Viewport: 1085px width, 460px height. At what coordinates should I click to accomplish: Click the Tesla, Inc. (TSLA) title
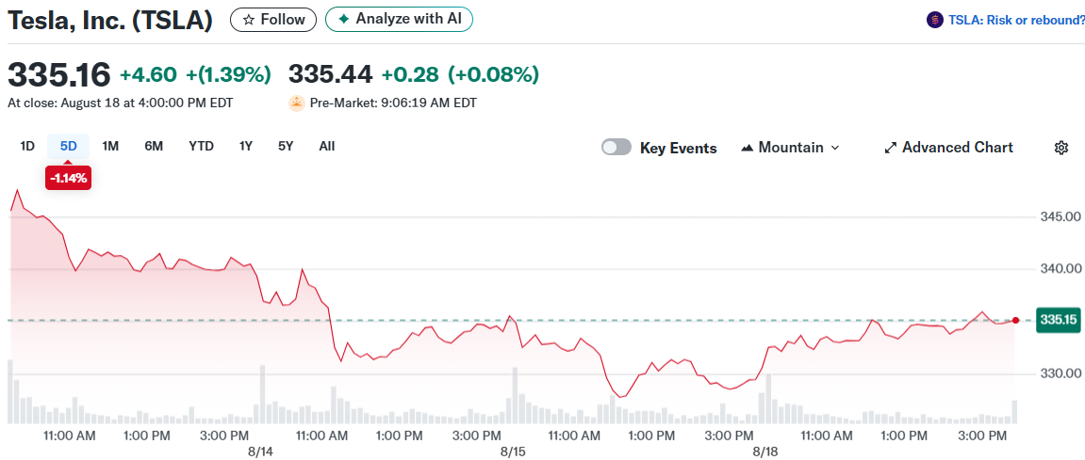pos(110,20)
